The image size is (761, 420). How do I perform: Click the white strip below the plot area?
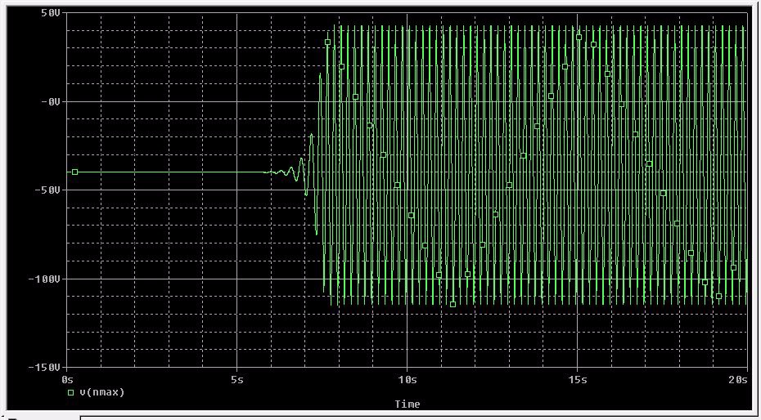[409, 417]
